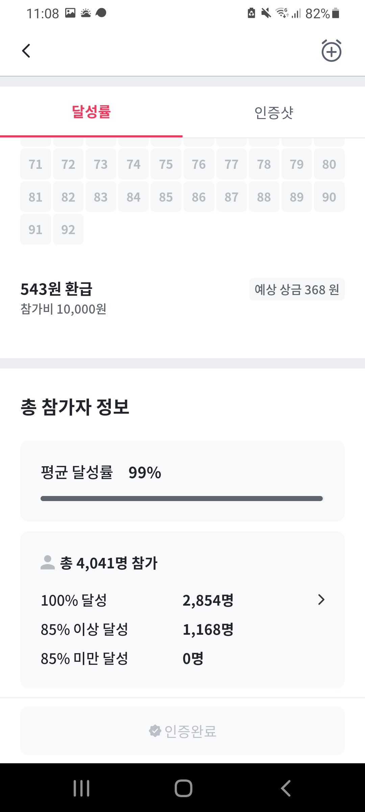Select day 90 cell
Image resolution: width=365 pixels, height=812 pixels.
(329, 197)
